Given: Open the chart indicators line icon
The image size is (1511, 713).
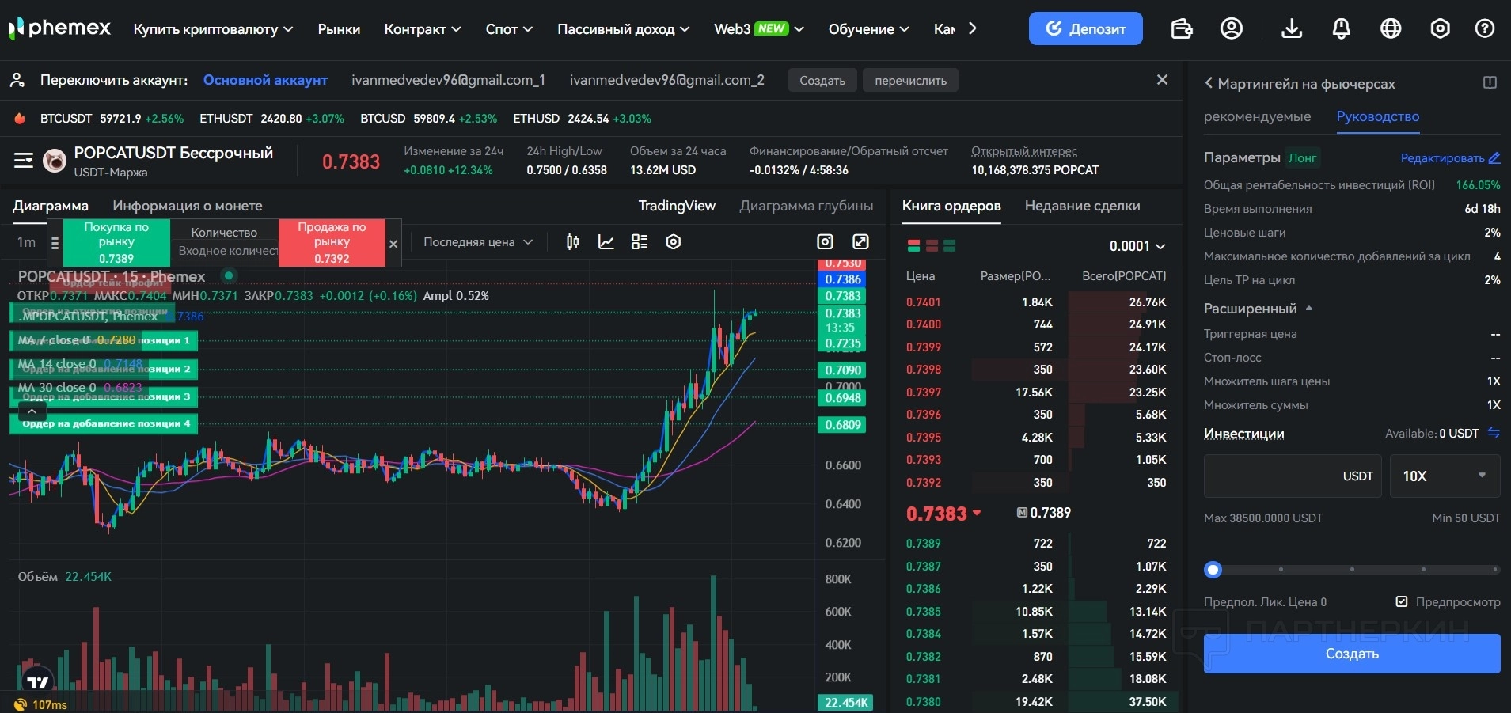Looking at the screenshot, I should [x=606, y=242].
